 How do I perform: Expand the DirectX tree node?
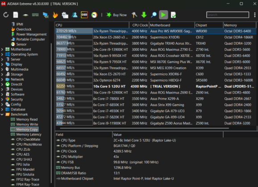pyautogui.click(x=2, y=85)
